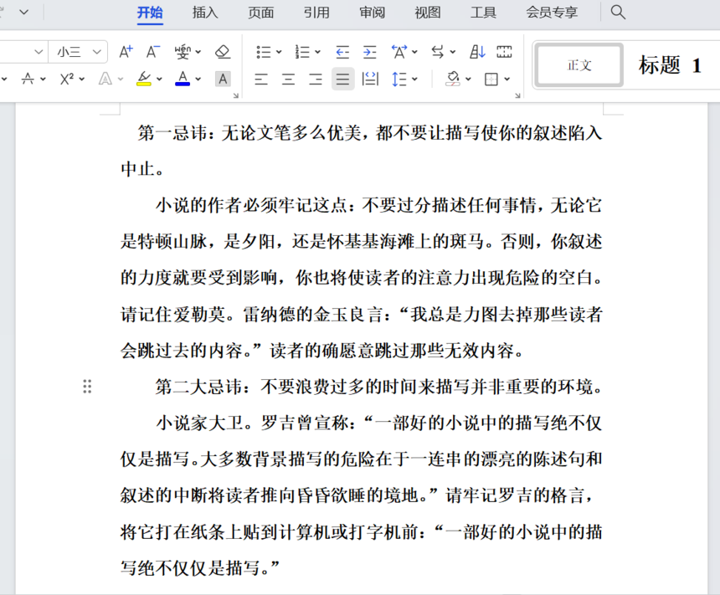Open paragraph dialog launcher arrow
Viewport: 720px width, 595px height.
tap(517, 95)
